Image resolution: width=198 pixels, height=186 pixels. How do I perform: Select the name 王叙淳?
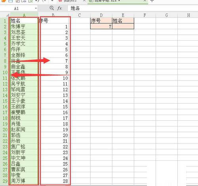[x=18, y=107]
